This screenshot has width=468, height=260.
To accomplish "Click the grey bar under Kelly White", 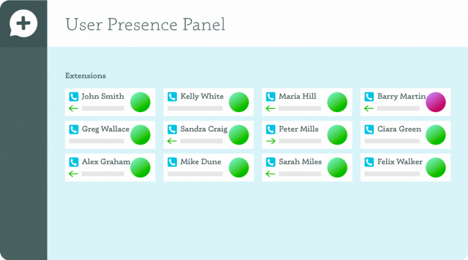I will coord(195,108).
